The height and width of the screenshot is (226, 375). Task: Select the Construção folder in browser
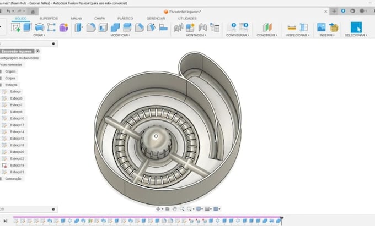[x=13, y=179]
